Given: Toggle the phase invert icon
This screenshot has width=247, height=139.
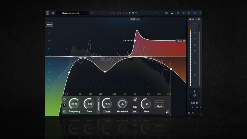Looking at the screenshot, I should 189,113.
